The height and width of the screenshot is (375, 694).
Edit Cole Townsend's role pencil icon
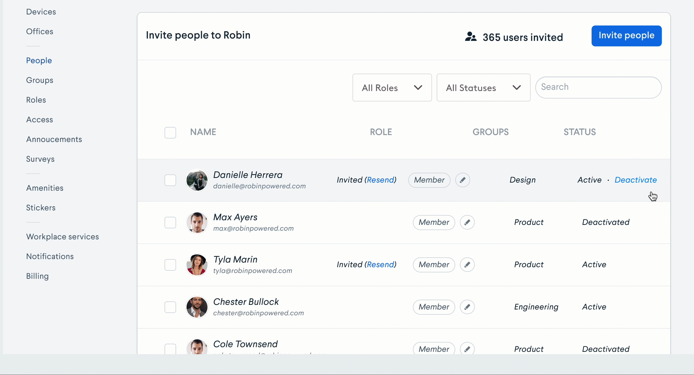coord(467,348)
